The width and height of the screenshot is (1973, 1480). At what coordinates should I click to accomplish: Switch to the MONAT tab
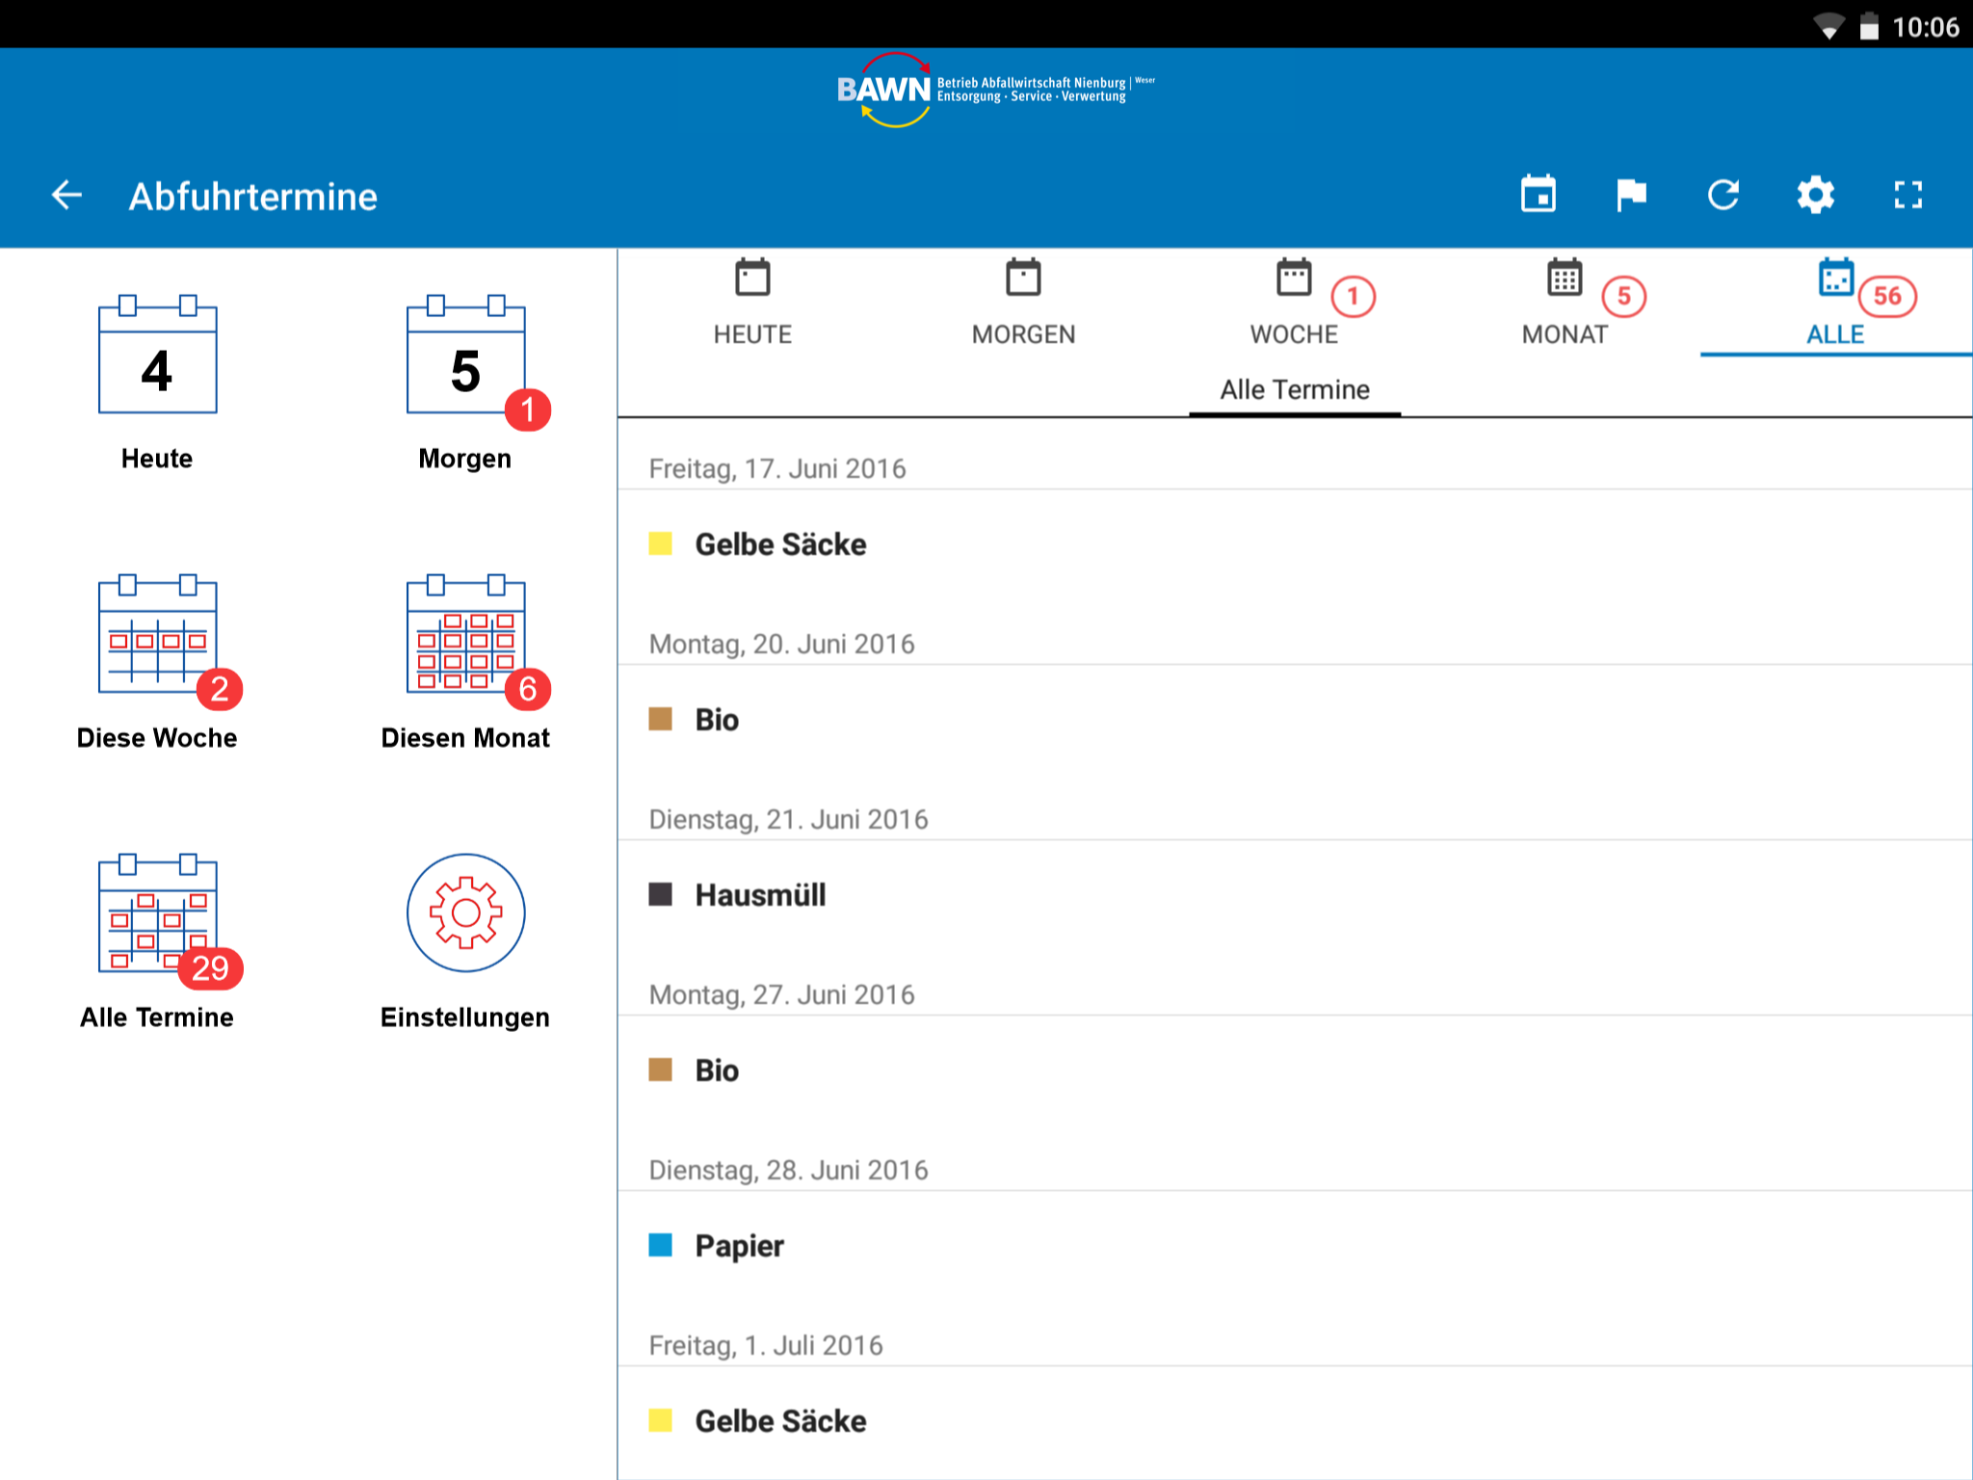[x=1565, y=304]
